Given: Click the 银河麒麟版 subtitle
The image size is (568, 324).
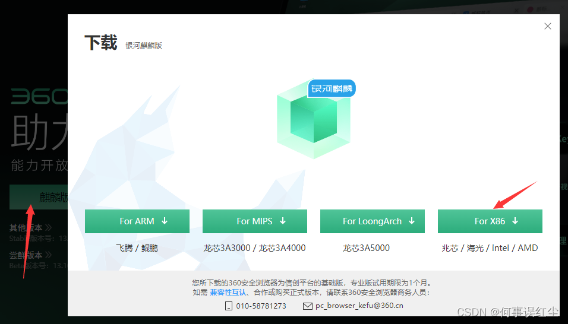Looking at the screenshot, I should point(144,46).
